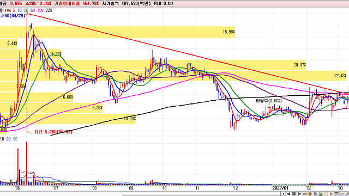Screen dimensions: 349x196
Task: Click the people/investor icon in bottom toolbar
Action: point(321,194)
